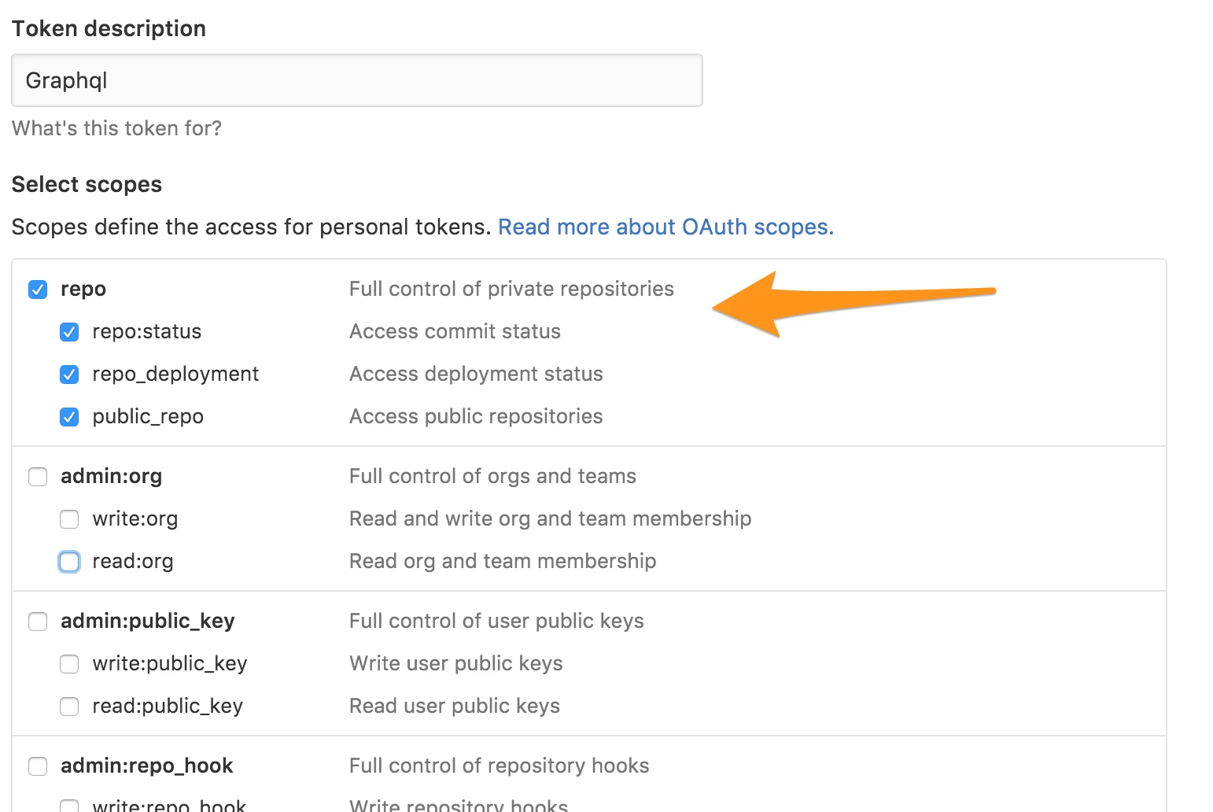Click the admin:repo_hook scope label
1213x812 pixels.
point(147,766)
